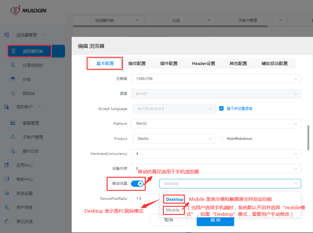313x233 pixels.
Task: Click the 保存 button
Action: pos(215,220)
